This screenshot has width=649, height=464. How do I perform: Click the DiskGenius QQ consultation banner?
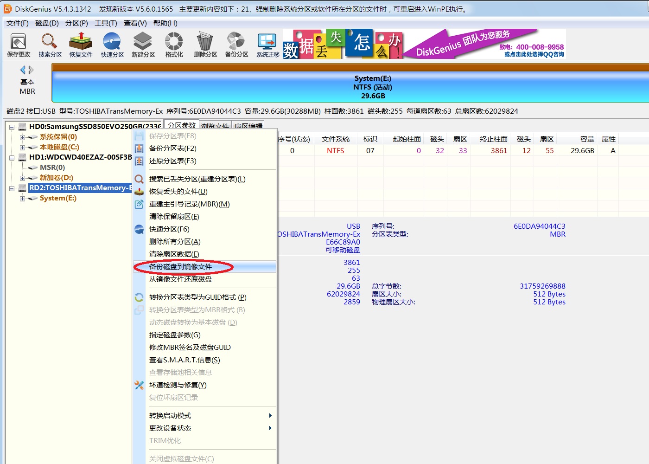[484, 44]
